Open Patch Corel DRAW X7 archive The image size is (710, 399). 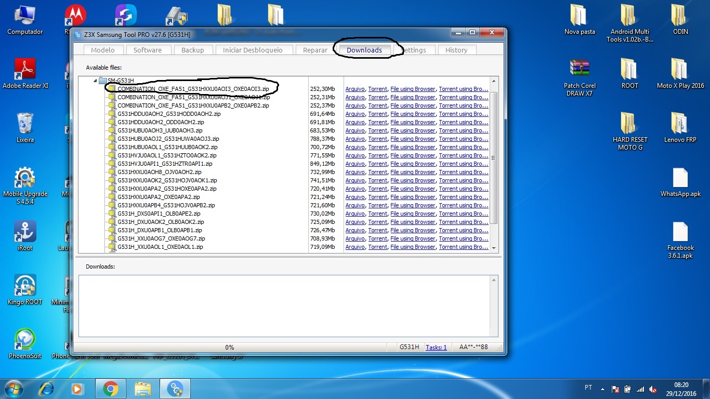pyautogui.click(x=580, y=78)
